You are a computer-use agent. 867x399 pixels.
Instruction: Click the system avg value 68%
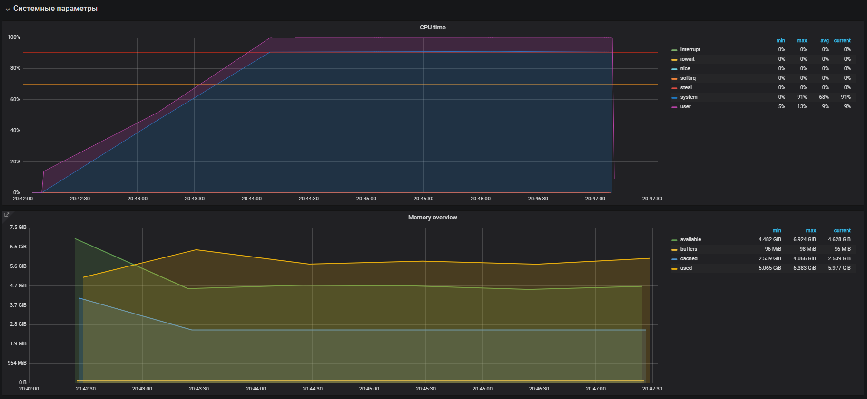(x=824, y=97)
